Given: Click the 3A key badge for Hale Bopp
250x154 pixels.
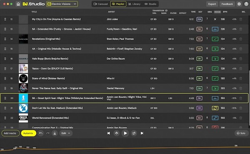Looking at the screenshot, I should pyautogui.click(x=200, y=59).
